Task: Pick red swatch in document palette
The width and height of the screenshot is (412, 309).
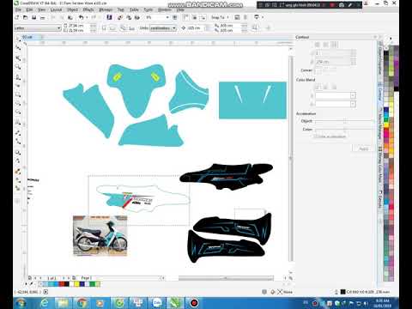Action: (x=61, y=284)
